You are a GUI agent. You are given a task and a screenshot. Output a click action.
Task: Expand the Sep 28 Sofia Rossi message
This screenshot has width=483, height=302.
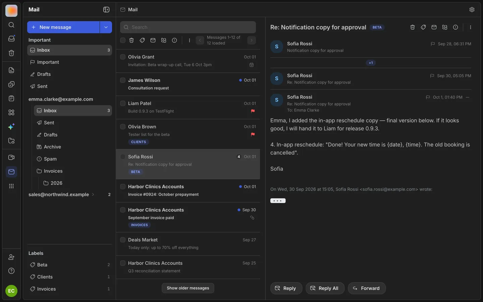[371, 47]
